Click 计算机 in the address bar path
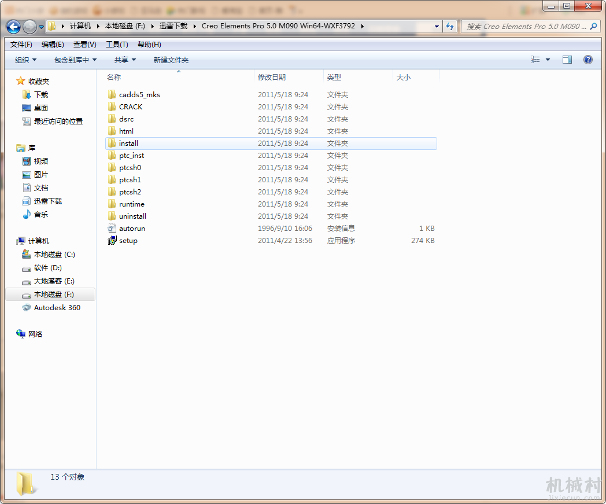The image size is (606, 504). (80, 26)
